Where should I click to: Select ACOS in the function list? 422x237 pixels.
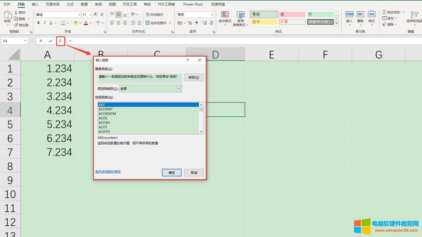(103, 118)
